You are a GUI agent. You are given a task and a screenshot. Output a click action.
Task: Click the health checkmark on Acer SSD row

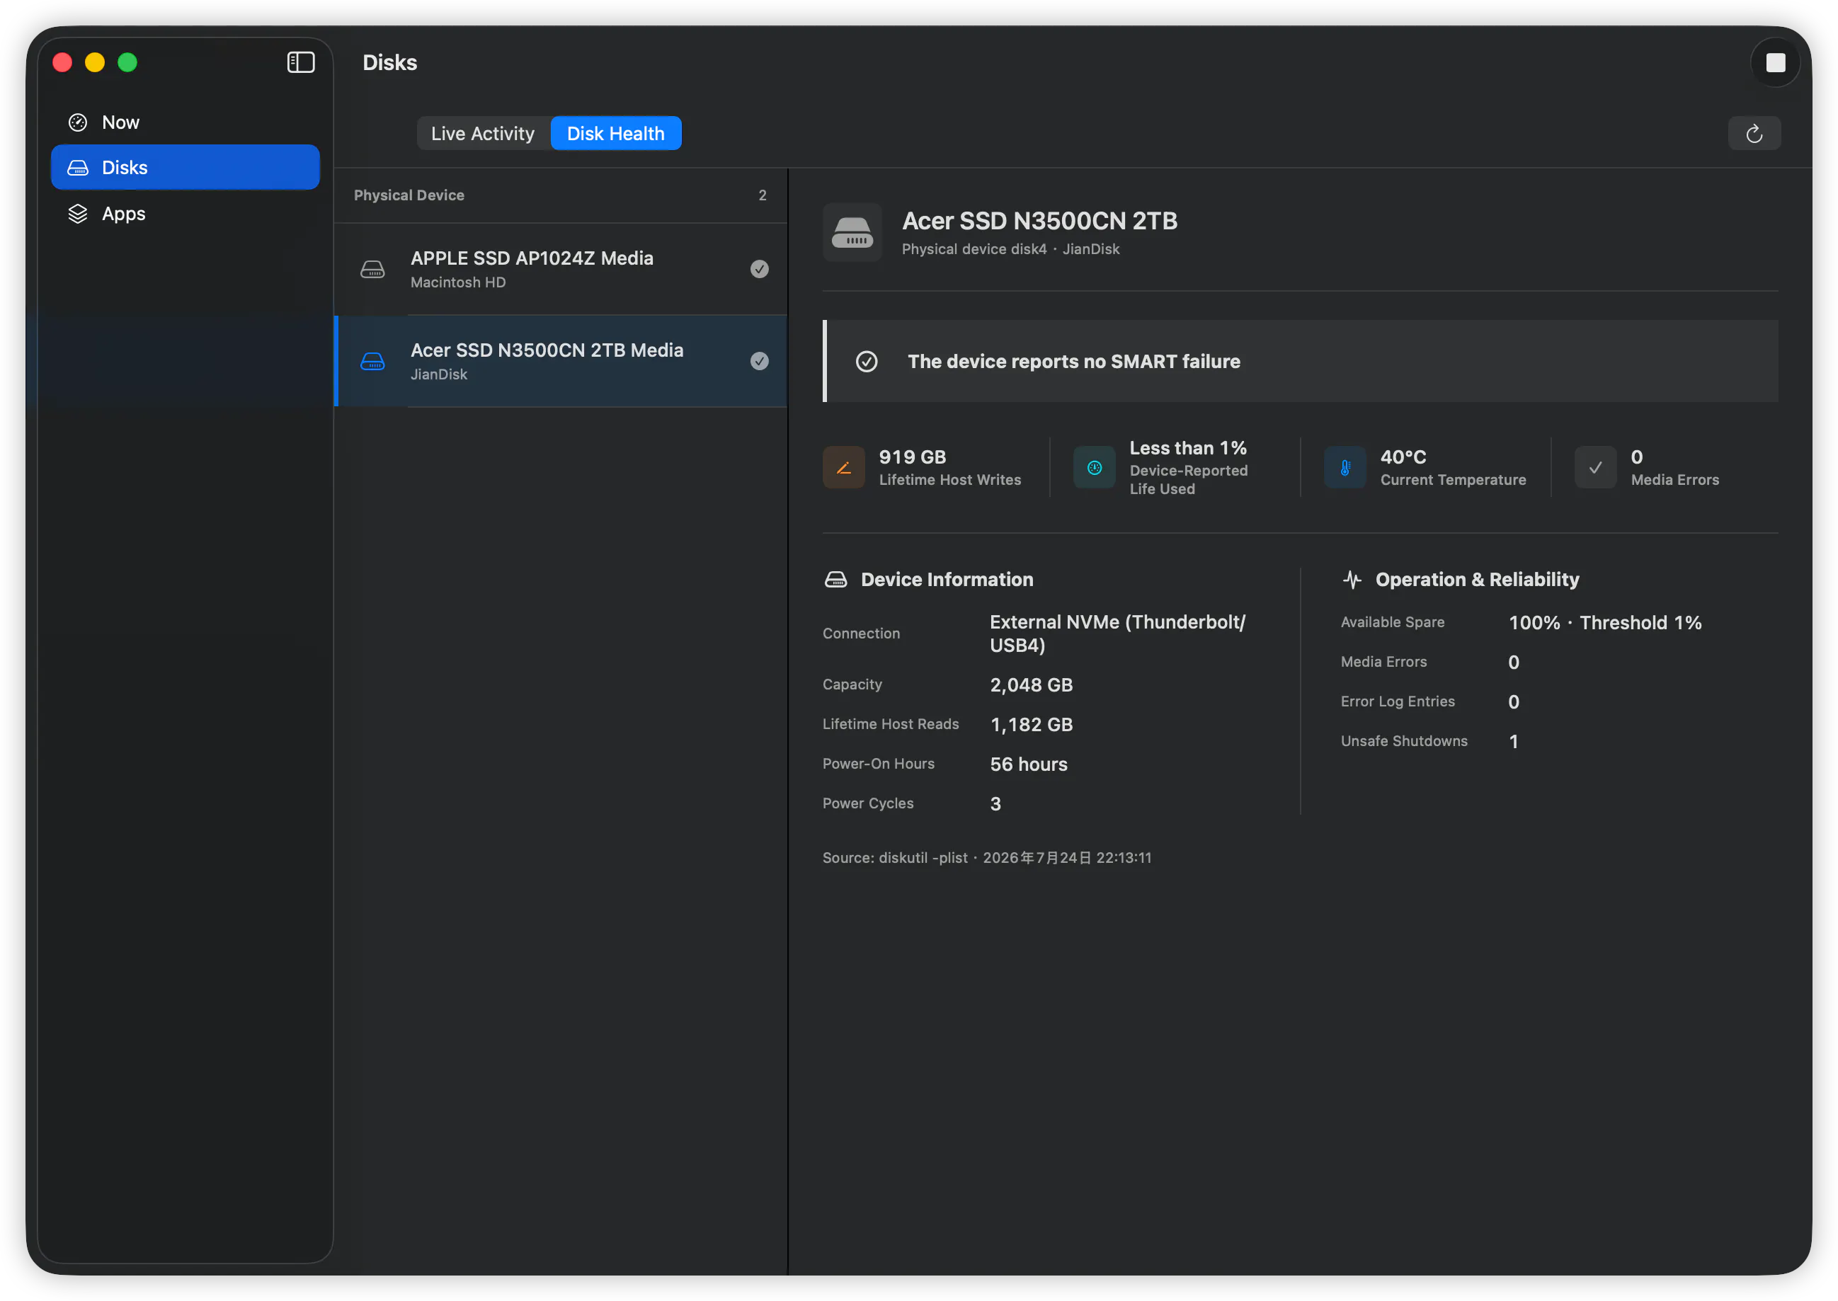coord(759,361)
